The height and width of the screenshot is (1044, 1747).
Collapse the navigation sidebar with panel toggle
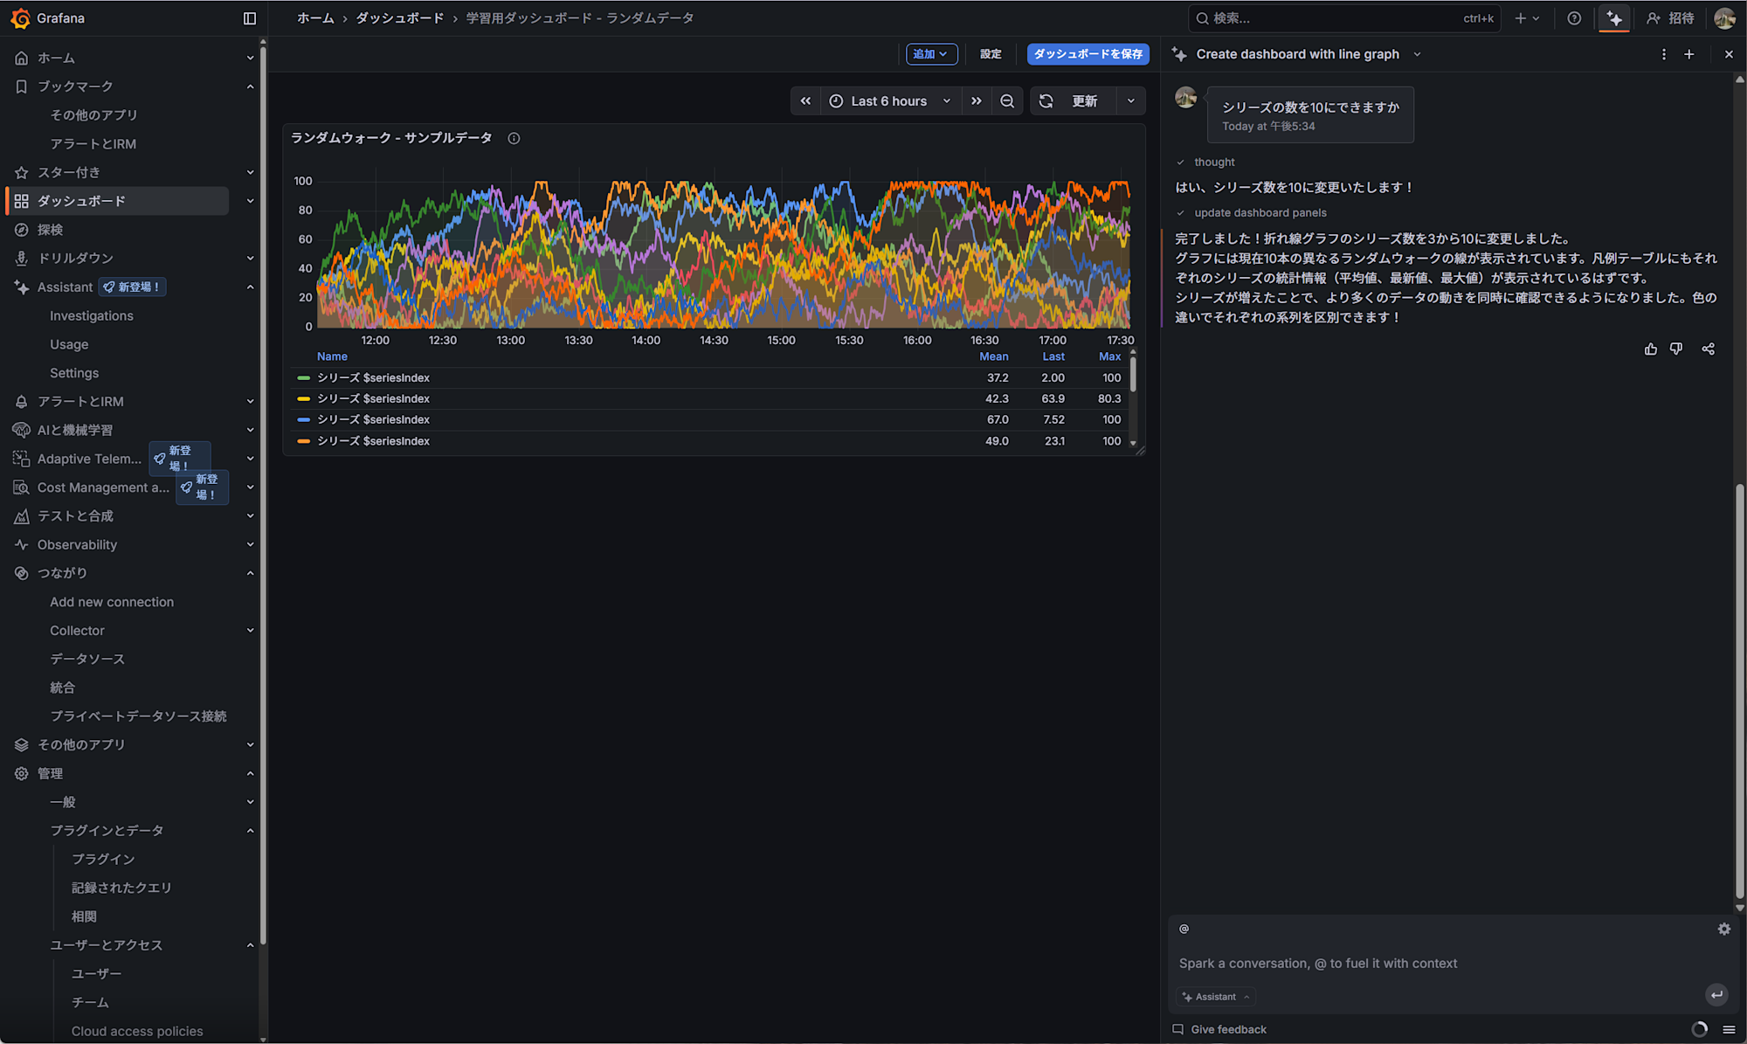point(250,18)
